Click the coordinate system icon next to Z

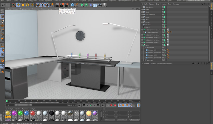(52, 5)
